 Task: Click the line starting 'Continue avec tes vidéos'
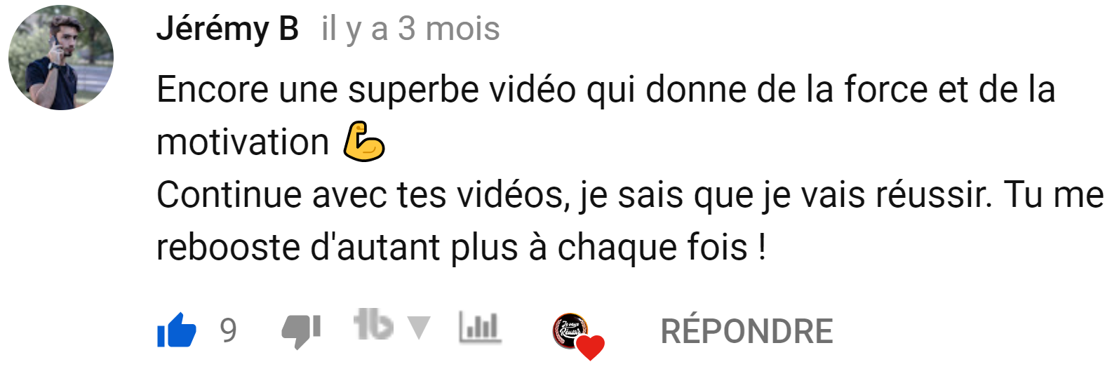point(630,195)
